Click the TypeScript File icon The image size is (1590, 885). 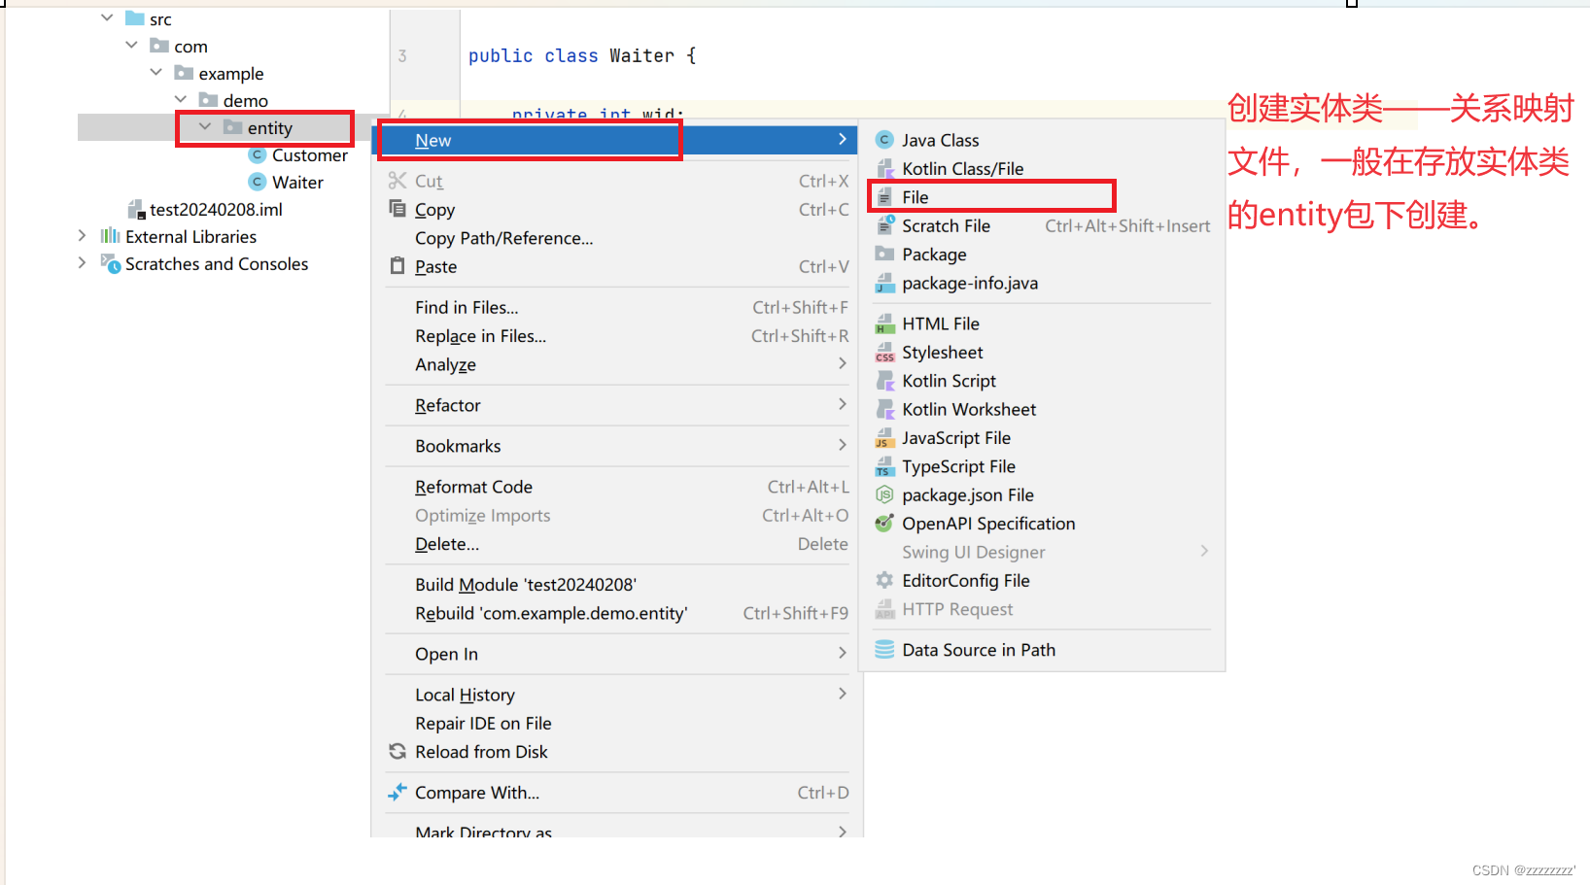[x=884, y=466]
